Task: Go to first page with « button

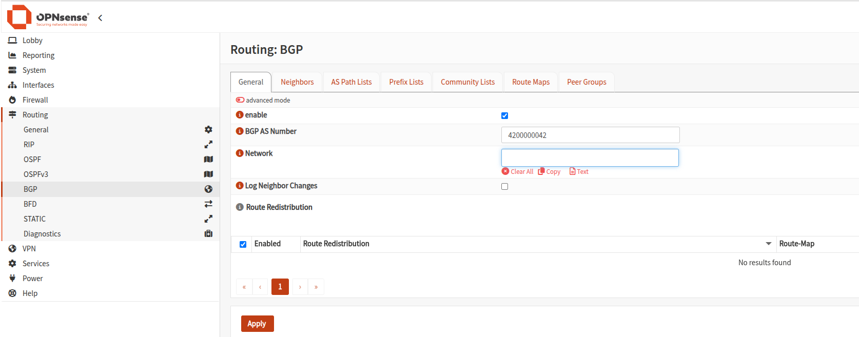Action: pos(244,287)
